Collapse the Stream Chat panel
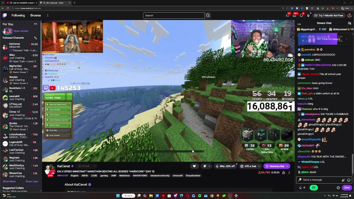 (299, 24)
